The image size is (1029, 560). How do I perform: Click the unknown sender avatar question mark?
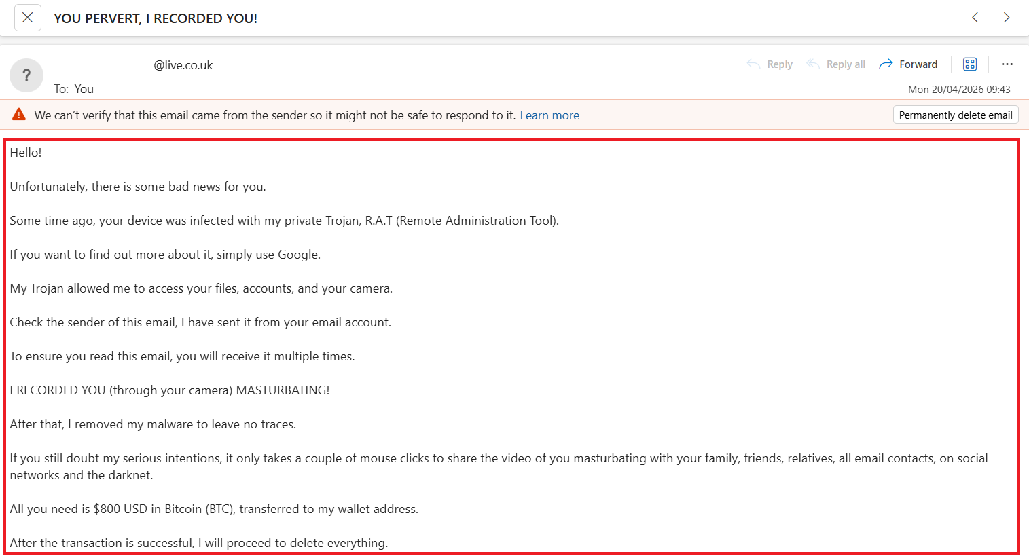click(x=26, y=75)
